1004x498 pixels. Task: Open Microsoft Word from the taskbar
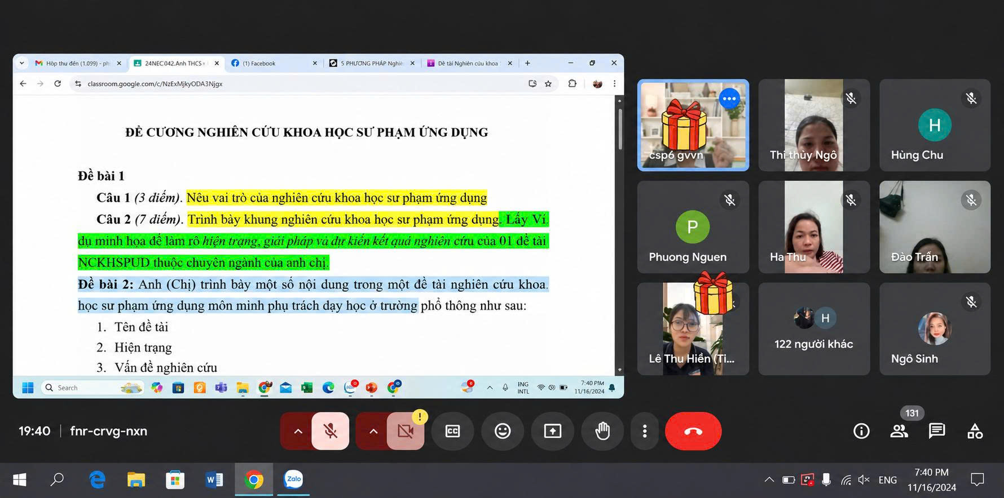pos(214,479)
